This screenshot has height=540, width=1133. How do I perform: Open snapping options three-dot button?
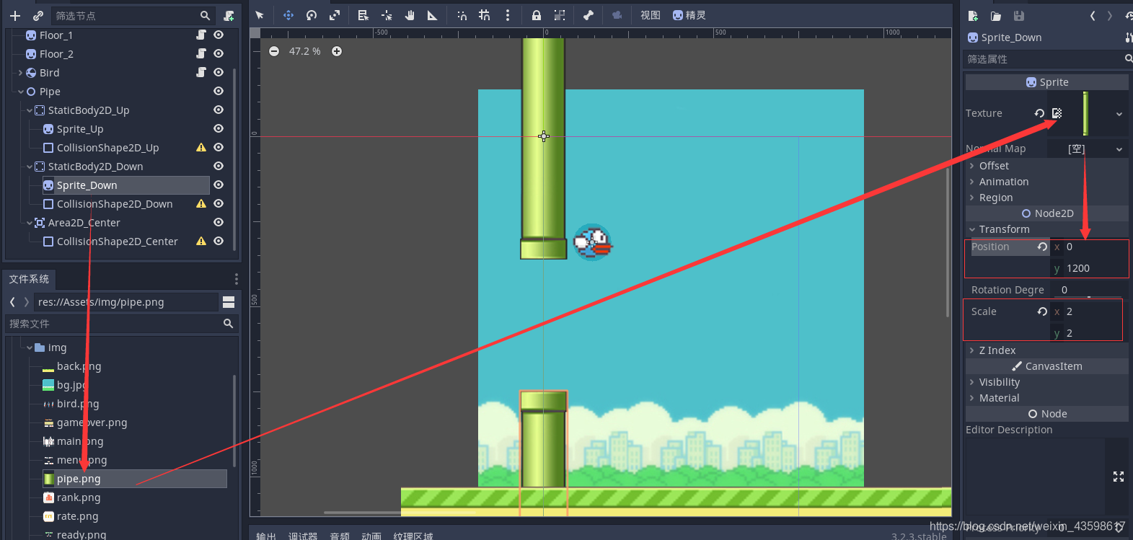[x=508, y=15]
